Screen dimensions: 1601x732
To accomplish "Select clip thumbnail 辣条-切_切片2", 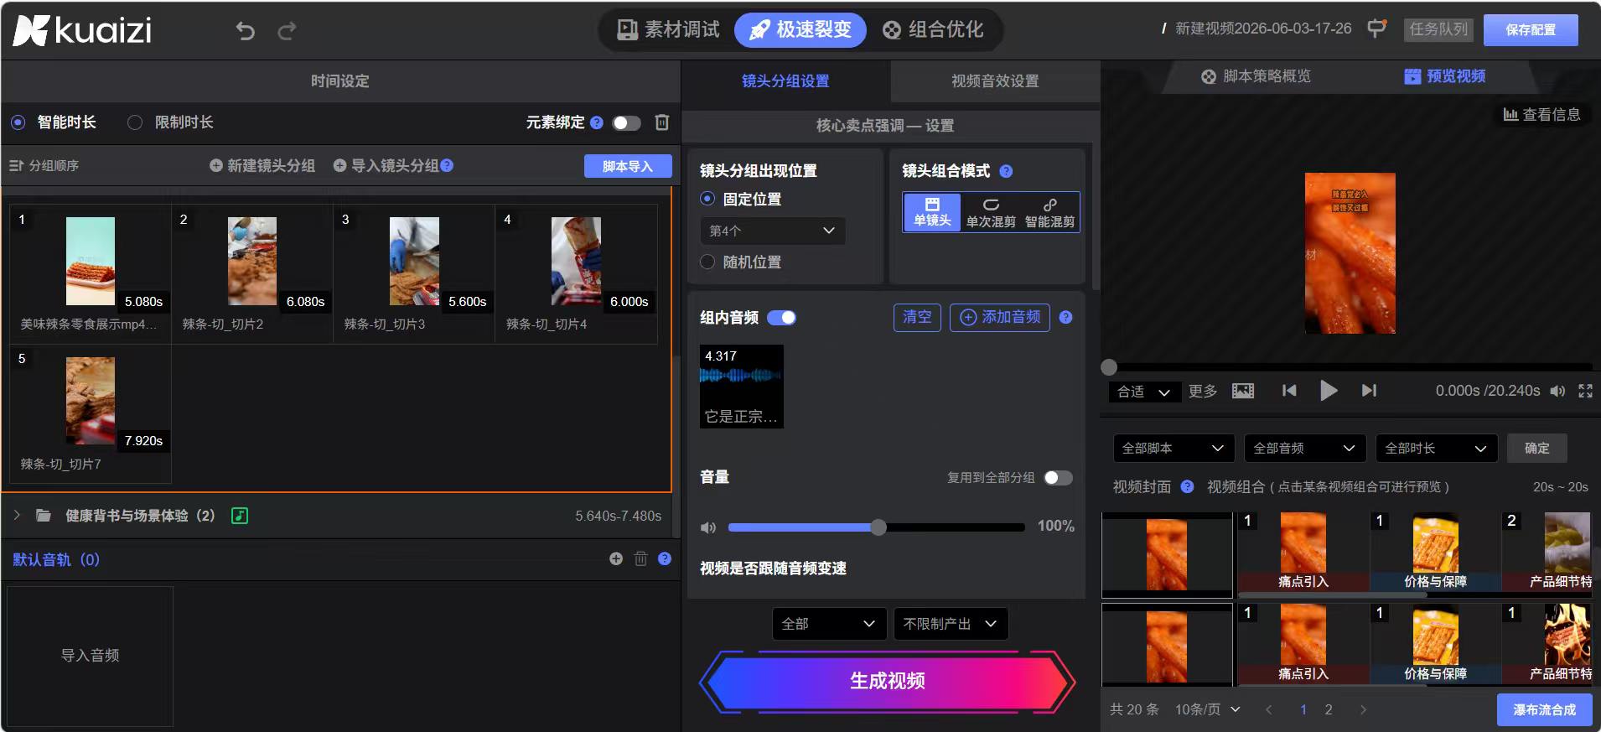I will (x=252, y=261).
